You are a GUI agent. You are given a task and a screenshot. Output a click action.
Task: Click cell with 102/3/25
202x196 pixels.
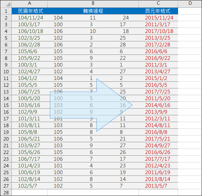point(29,38)
